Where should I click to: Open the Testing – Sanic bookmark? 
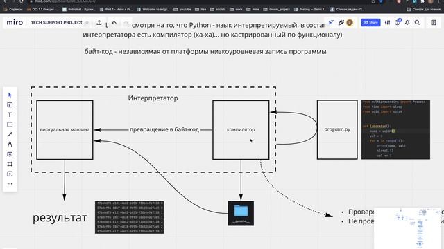click(310, 9)
